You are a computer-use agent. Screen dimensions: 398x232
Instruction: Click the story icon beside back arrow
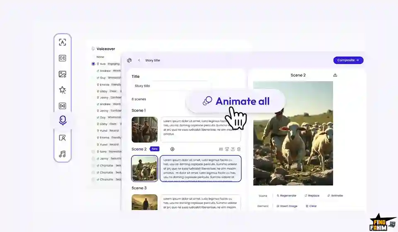129,60
